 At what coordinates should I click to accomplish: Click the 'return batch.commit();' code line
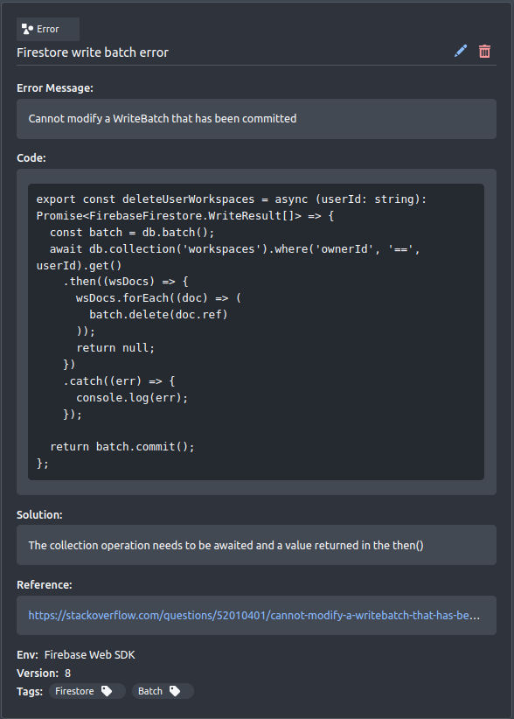click(122, 447)
